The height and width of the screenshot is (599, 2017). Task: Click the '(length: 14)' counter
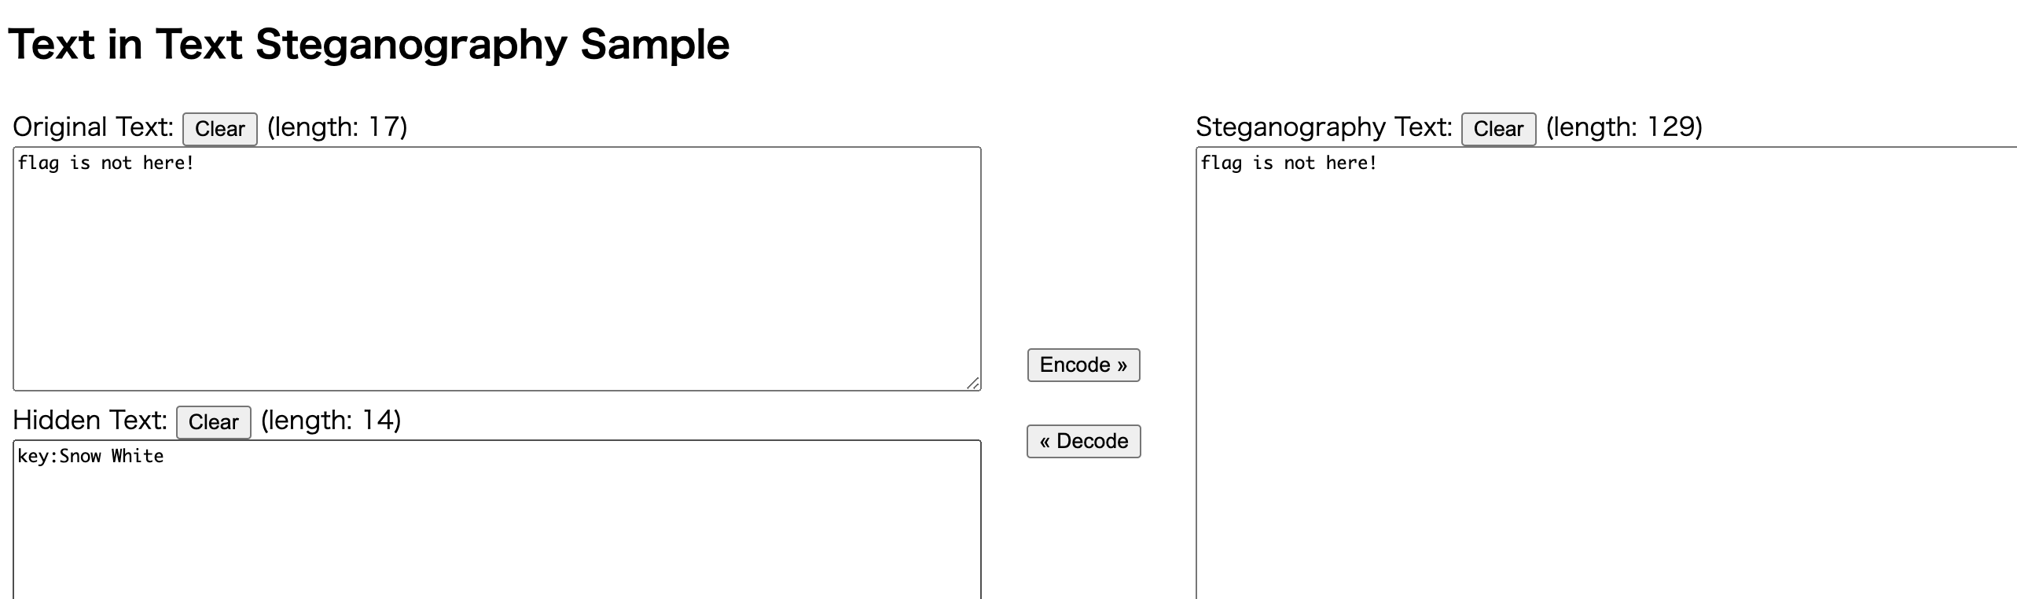coord(331,421)
